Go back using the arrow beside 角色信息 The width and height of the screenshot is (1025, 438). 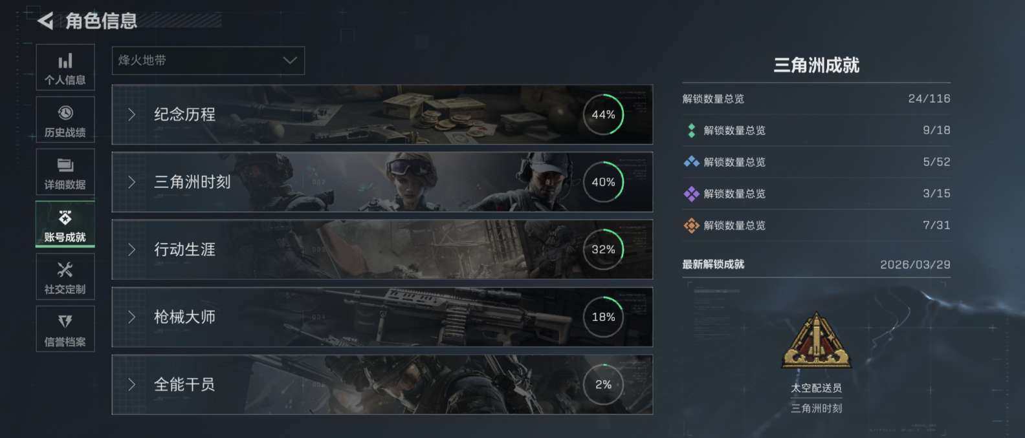point(45,21)
